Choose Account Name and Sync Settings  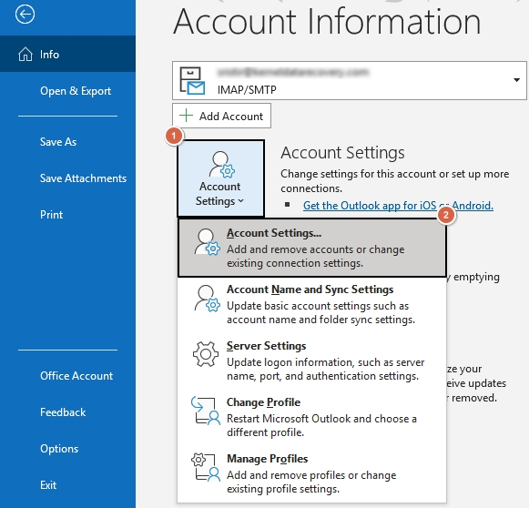312,304
